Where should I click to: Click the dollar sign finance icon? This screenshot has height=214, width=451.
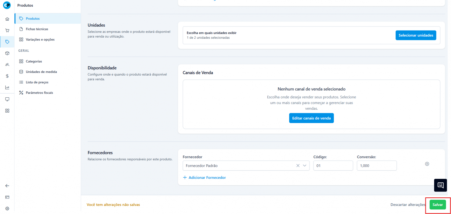coord(7,76)
